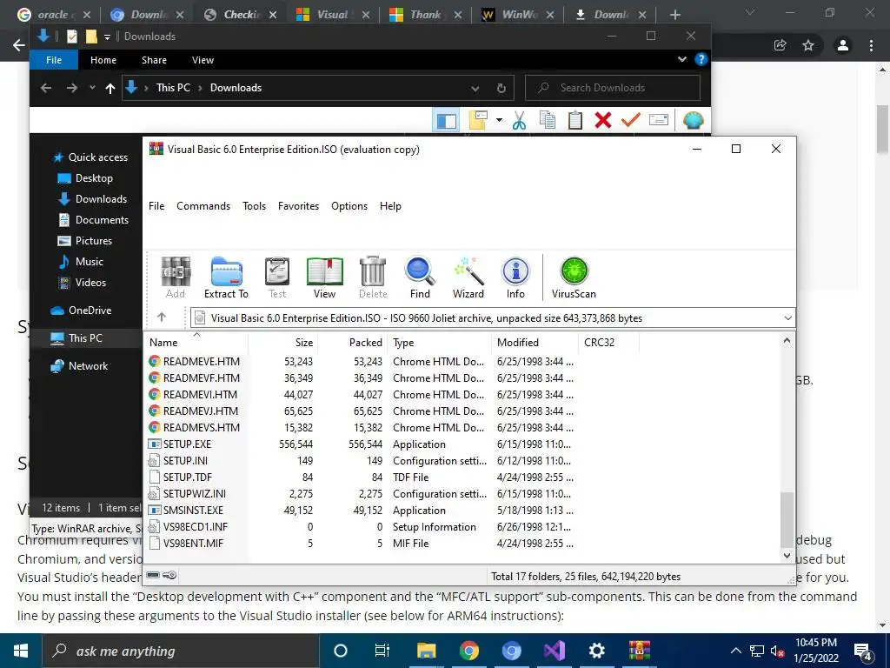The height and width of the screenshot is (668, 890).
Task: Click the Explorer help question mark icon
Action: pyautogui.click(x=701, y=59)
